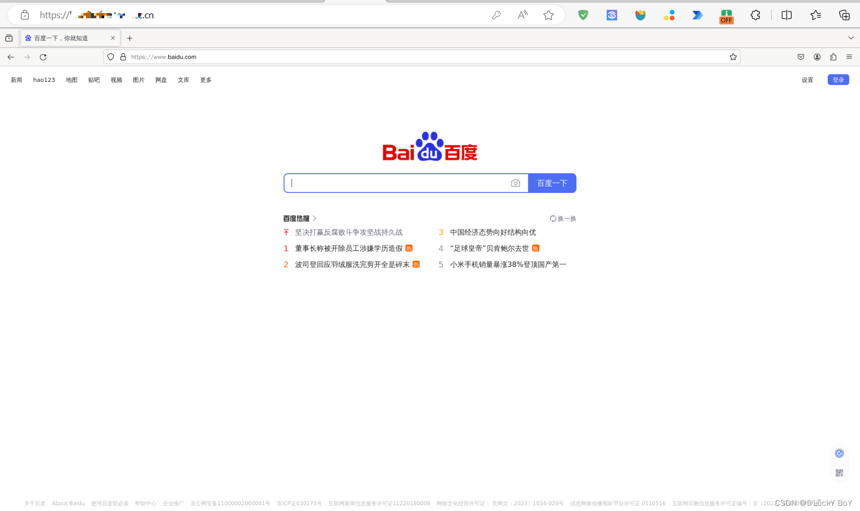Open the 帮助中心 footer link
The height and width of the screenshot is (511, 860).
145,504
